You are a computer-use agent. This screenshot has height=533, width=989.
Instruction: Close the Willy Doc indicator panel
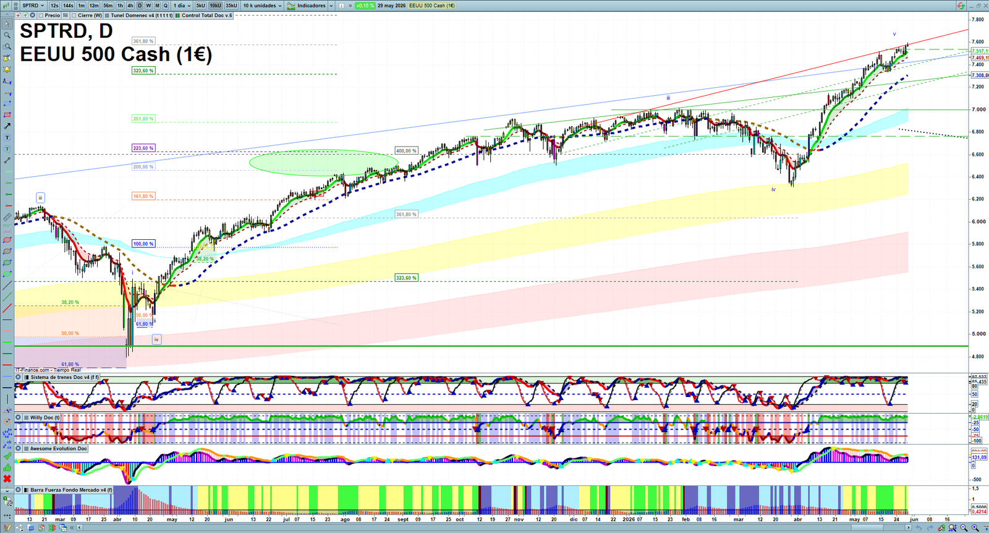pyautogui.click(x=19, y=417)
